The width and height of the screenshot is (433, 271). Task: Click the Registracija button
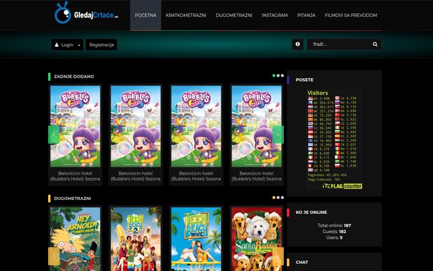coord(102,45)
